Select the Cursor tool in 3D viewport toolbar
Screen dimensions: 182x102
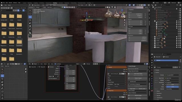[30, 14]
